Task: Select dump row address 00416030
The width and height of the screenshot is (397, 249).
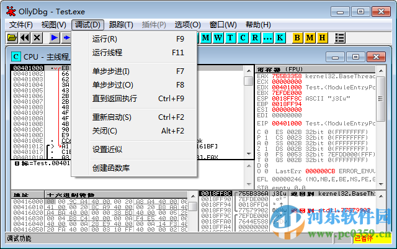Action: click(28, 219)
